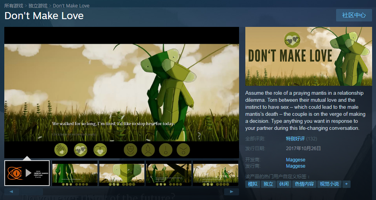
Task: Click the 'Click here to write your reply' field
Action: pos(74,134)
